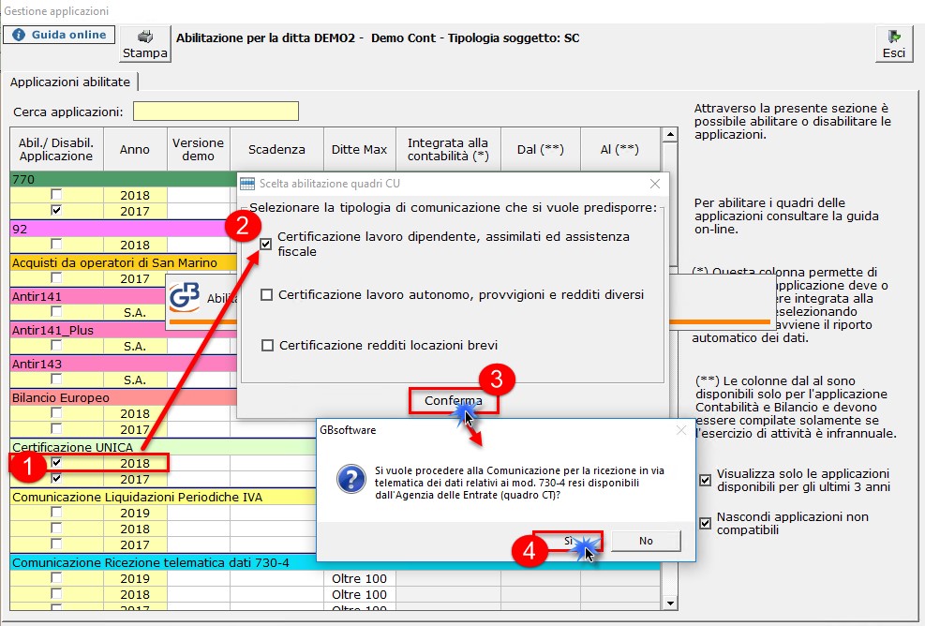
Task: Enable 'Certificazione redditi locazioni brevi' checkbox
Action: (267, 345)
